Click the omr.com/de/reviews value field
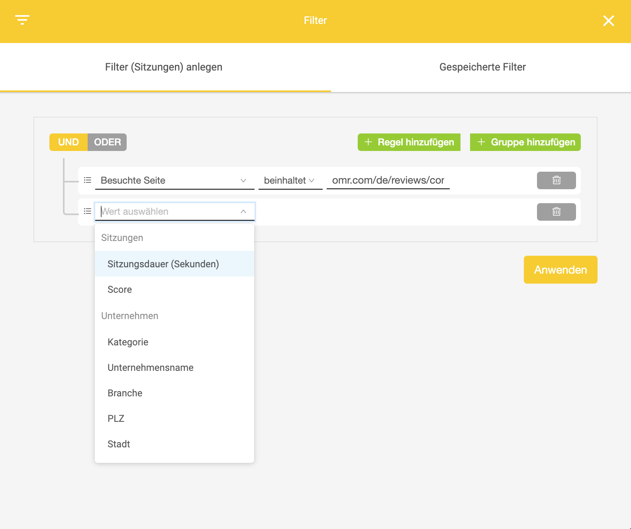This screenshot has width=631, height=529. (x=388, y=180)
